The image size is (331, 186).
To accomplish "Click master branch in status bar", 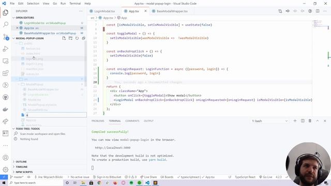I will click(17, 177).
